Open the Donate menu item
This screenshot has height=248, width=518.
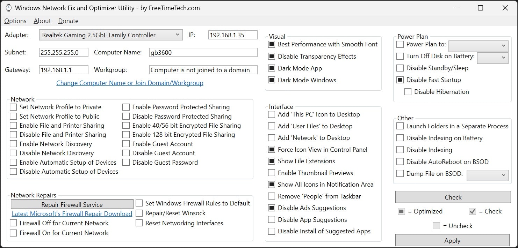pyautogui.click(x=68, y=21)
